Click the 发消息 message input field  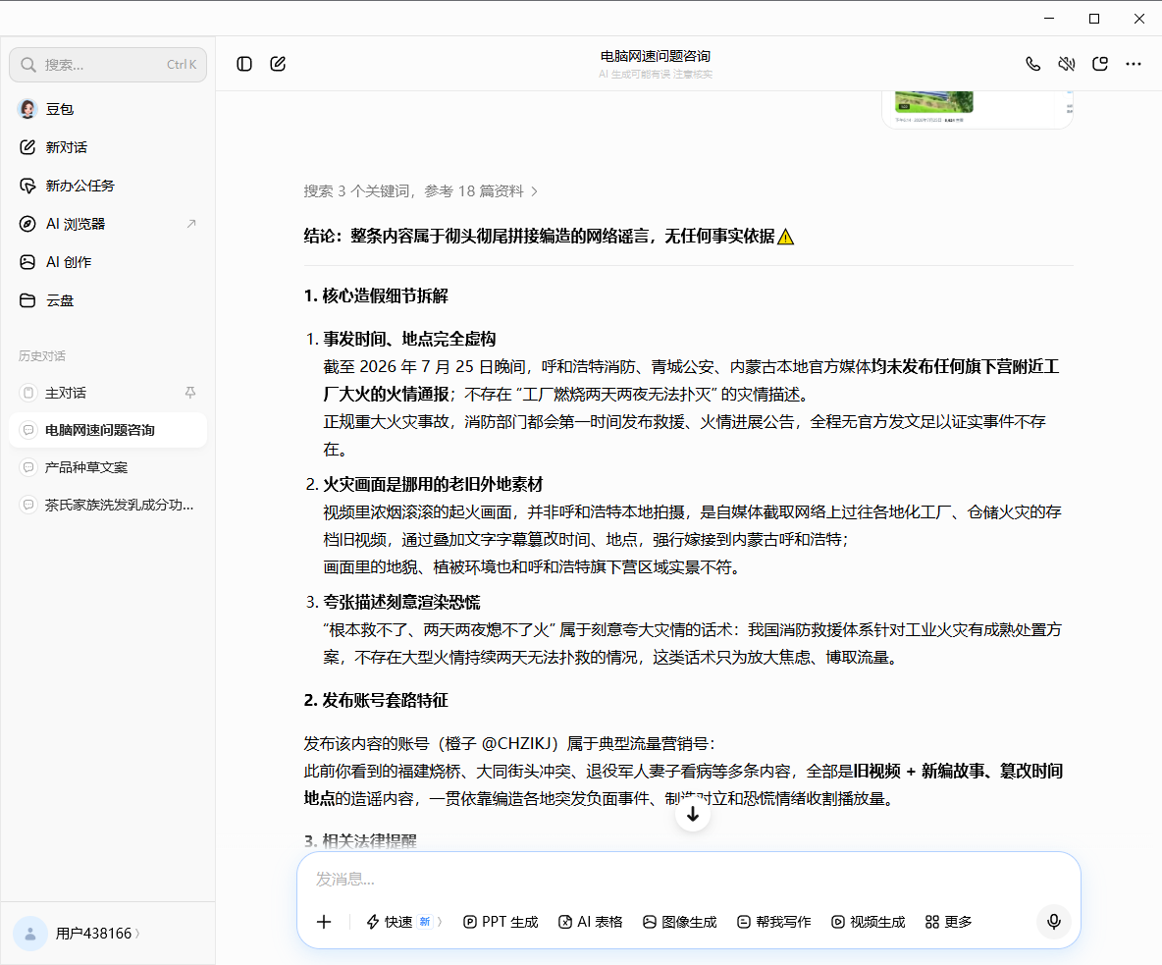pyautogui.click(x=688, y=879)
